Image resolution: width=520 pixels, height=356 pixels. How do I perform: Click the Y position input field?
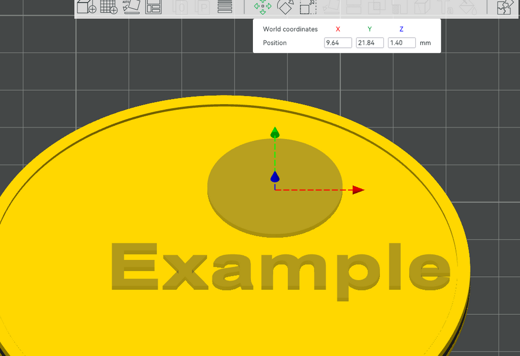[x=370, y=43]
